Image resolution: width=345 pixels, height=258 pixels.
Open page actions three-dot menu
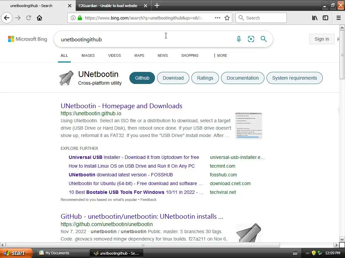point(217,18)
